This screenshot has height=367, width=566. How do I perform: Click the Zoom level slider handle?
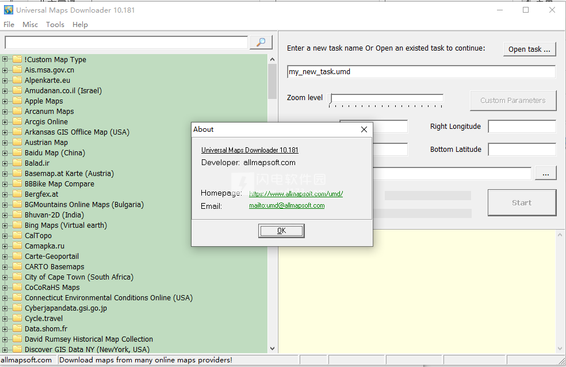pyautogui.click(x=331, y=98)
